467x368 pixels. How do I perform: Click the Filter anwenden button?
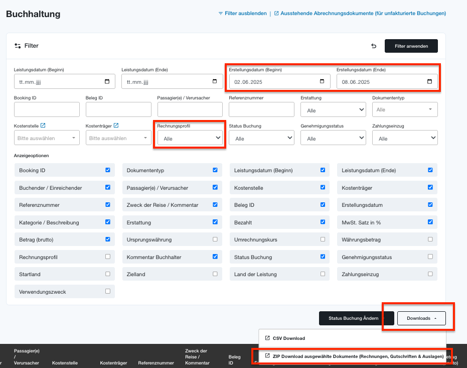(411, 46)
